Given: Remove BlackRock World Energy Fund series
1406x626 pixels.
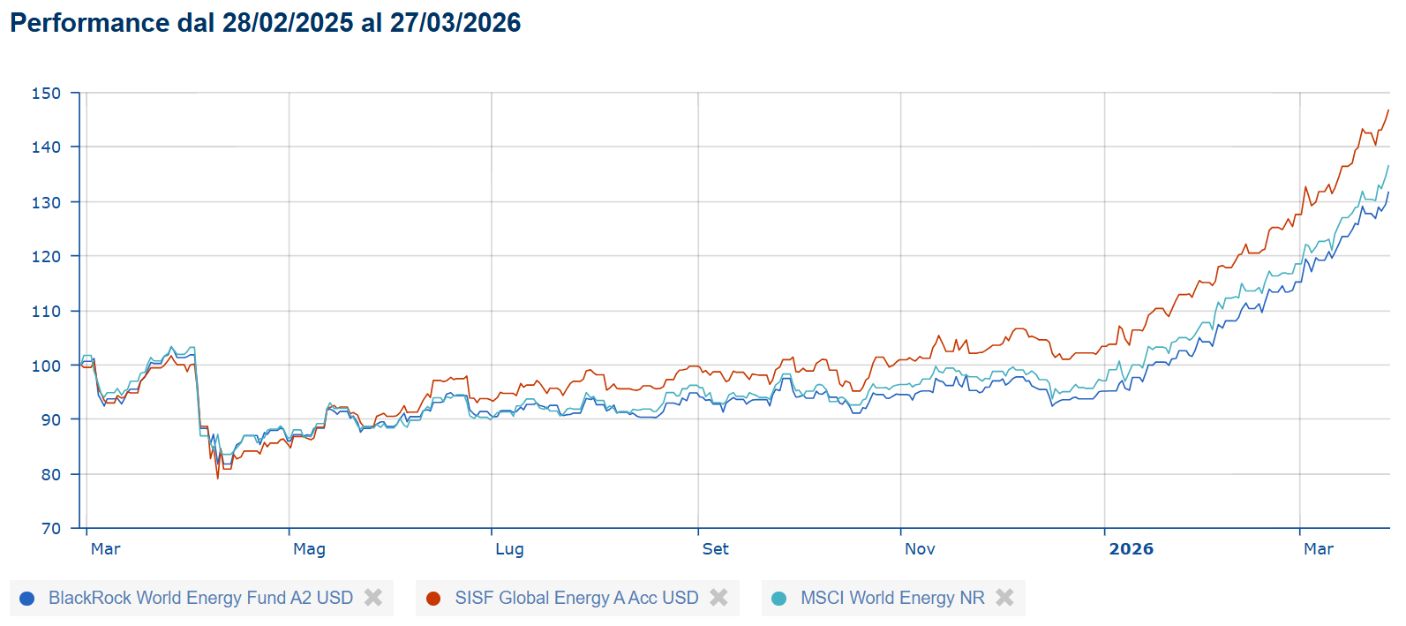Looking at the screenshot, I should click(373, 598).
